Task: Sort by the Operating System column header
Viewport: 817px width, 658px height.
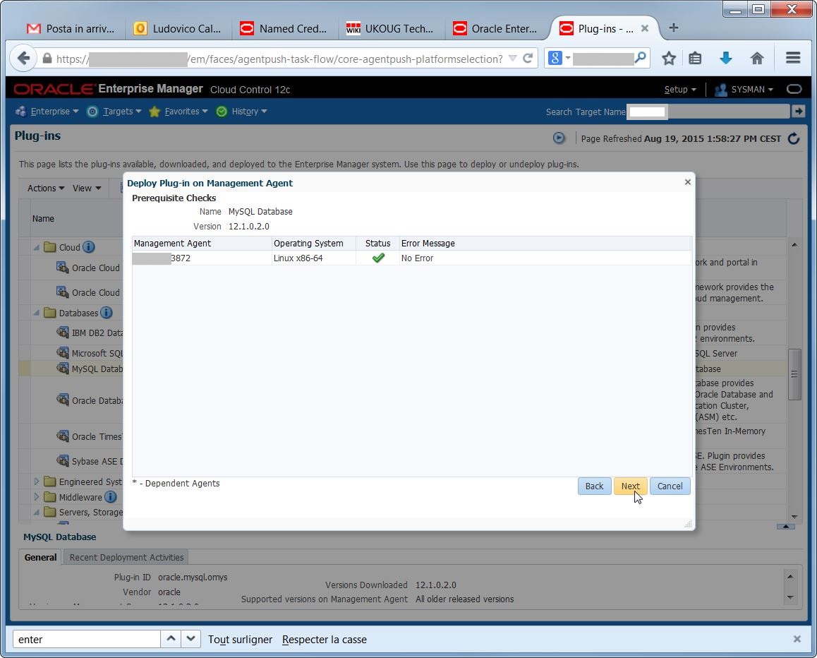Action: 314,243
